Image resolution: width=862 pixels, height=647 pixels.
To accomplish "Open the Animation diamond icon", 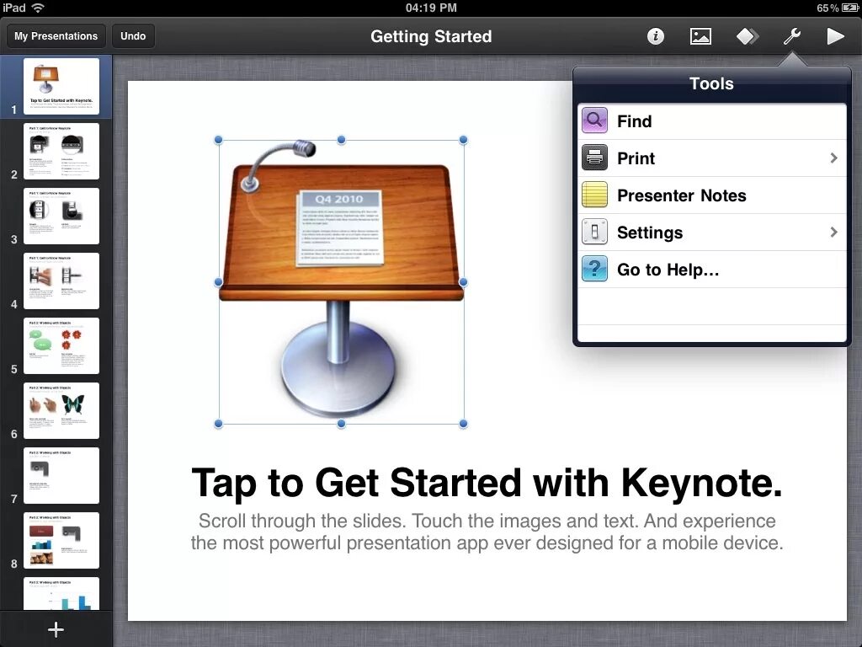I will coord(748,36).
